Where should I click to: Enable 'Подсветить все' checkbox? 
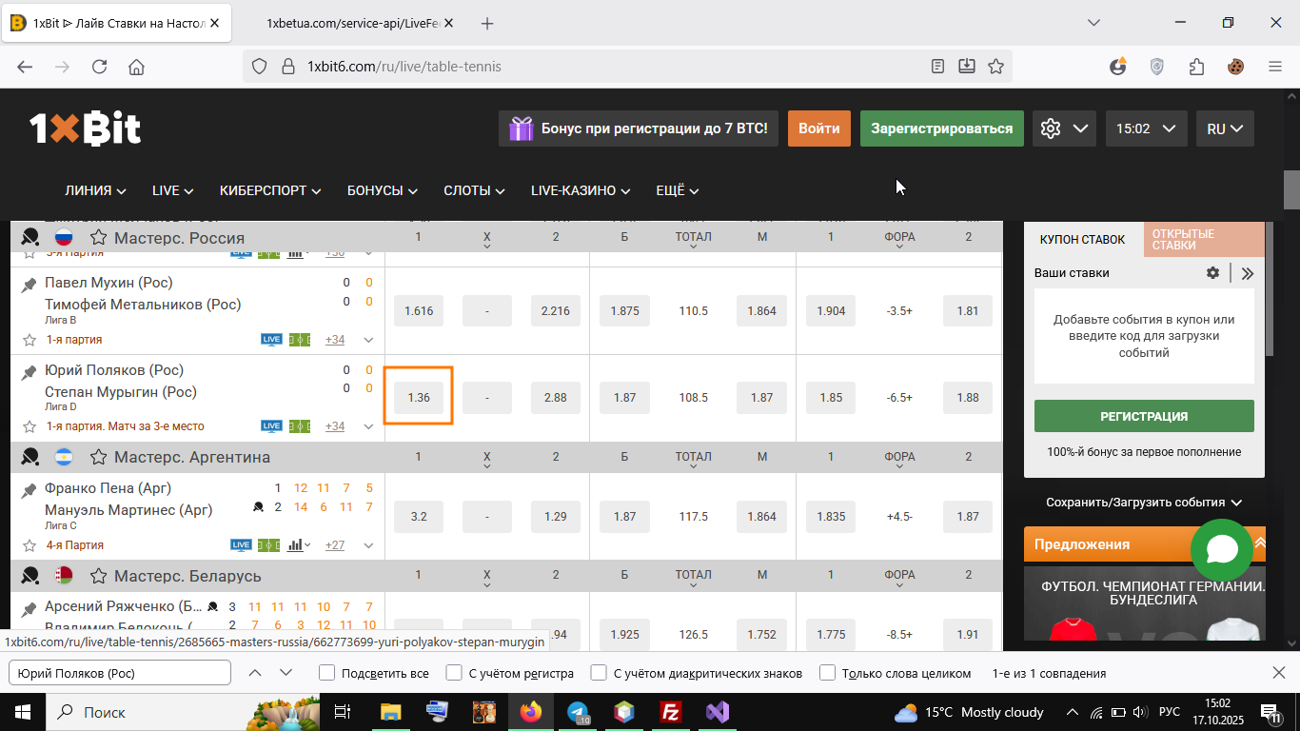click(326, 673)
